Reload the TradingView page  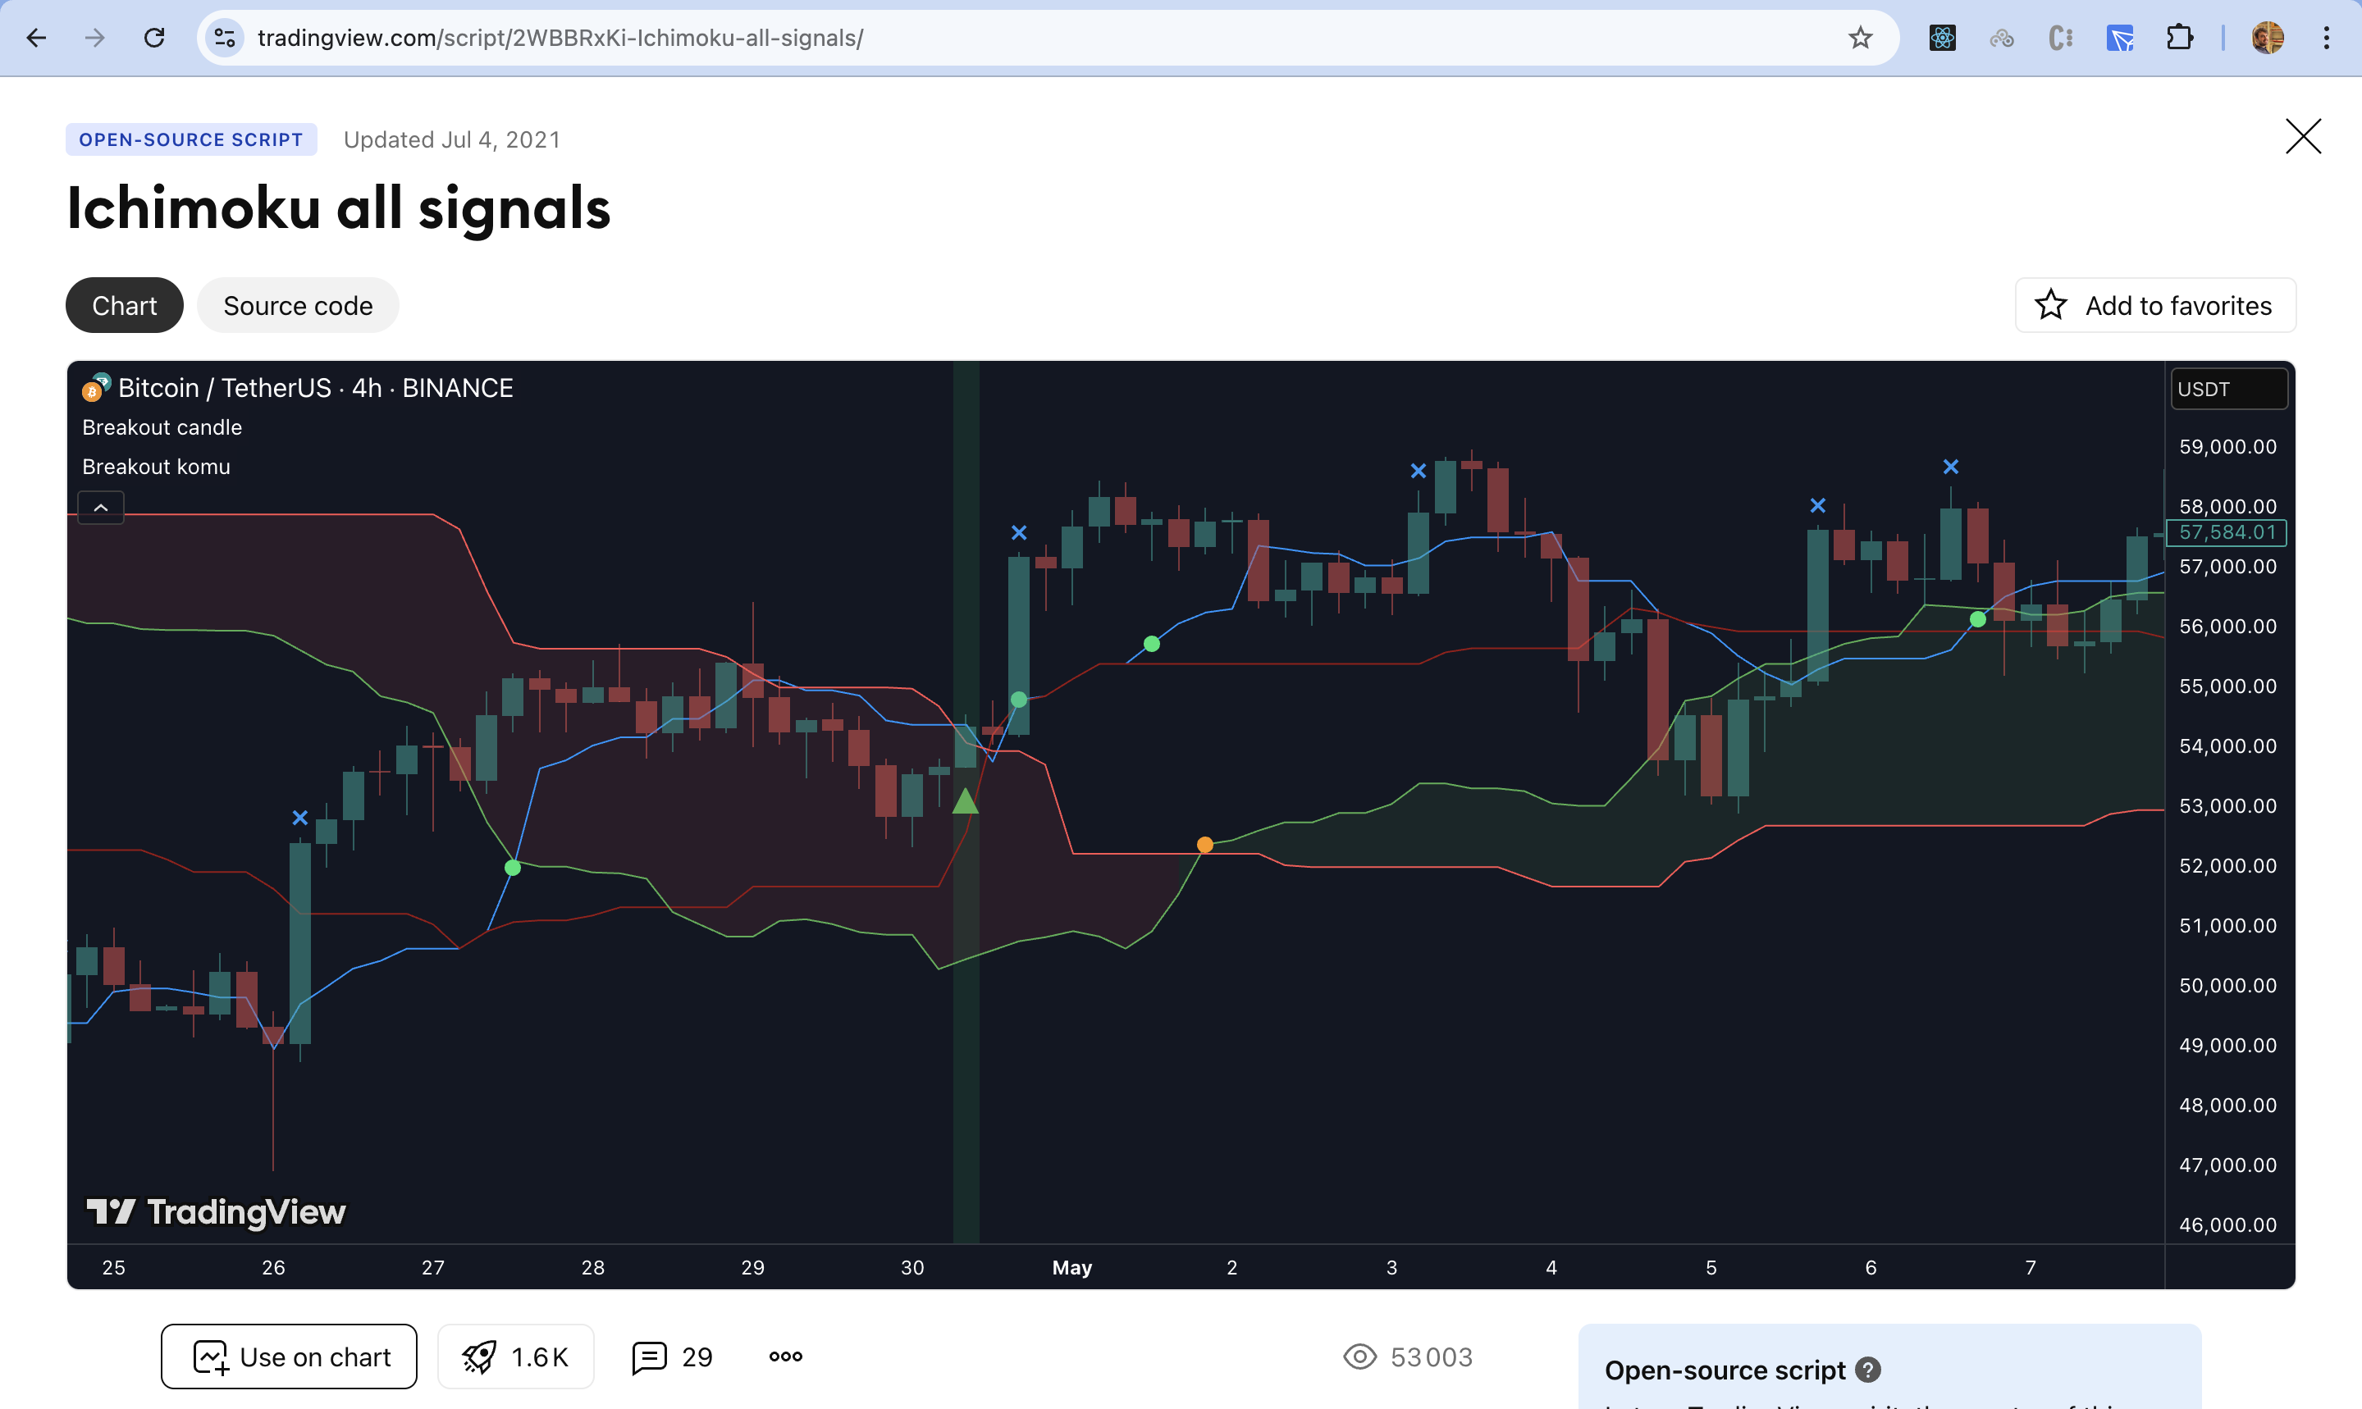pyautogui.click(x=154, y=38)
